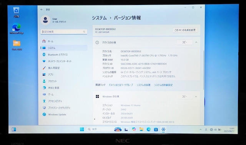Screen dimensions: 246x145
Task: Open アプリ settings
Action: [x=64, y=74]
